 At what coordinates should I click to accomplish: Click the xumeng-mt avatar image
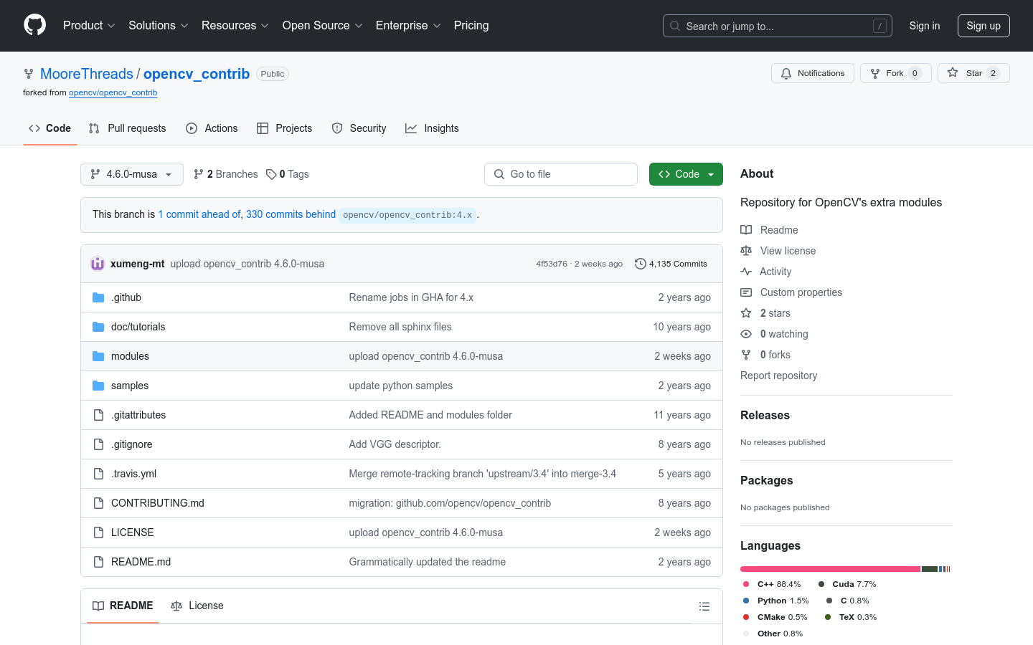pyautogui.click(x=98, y=264)
